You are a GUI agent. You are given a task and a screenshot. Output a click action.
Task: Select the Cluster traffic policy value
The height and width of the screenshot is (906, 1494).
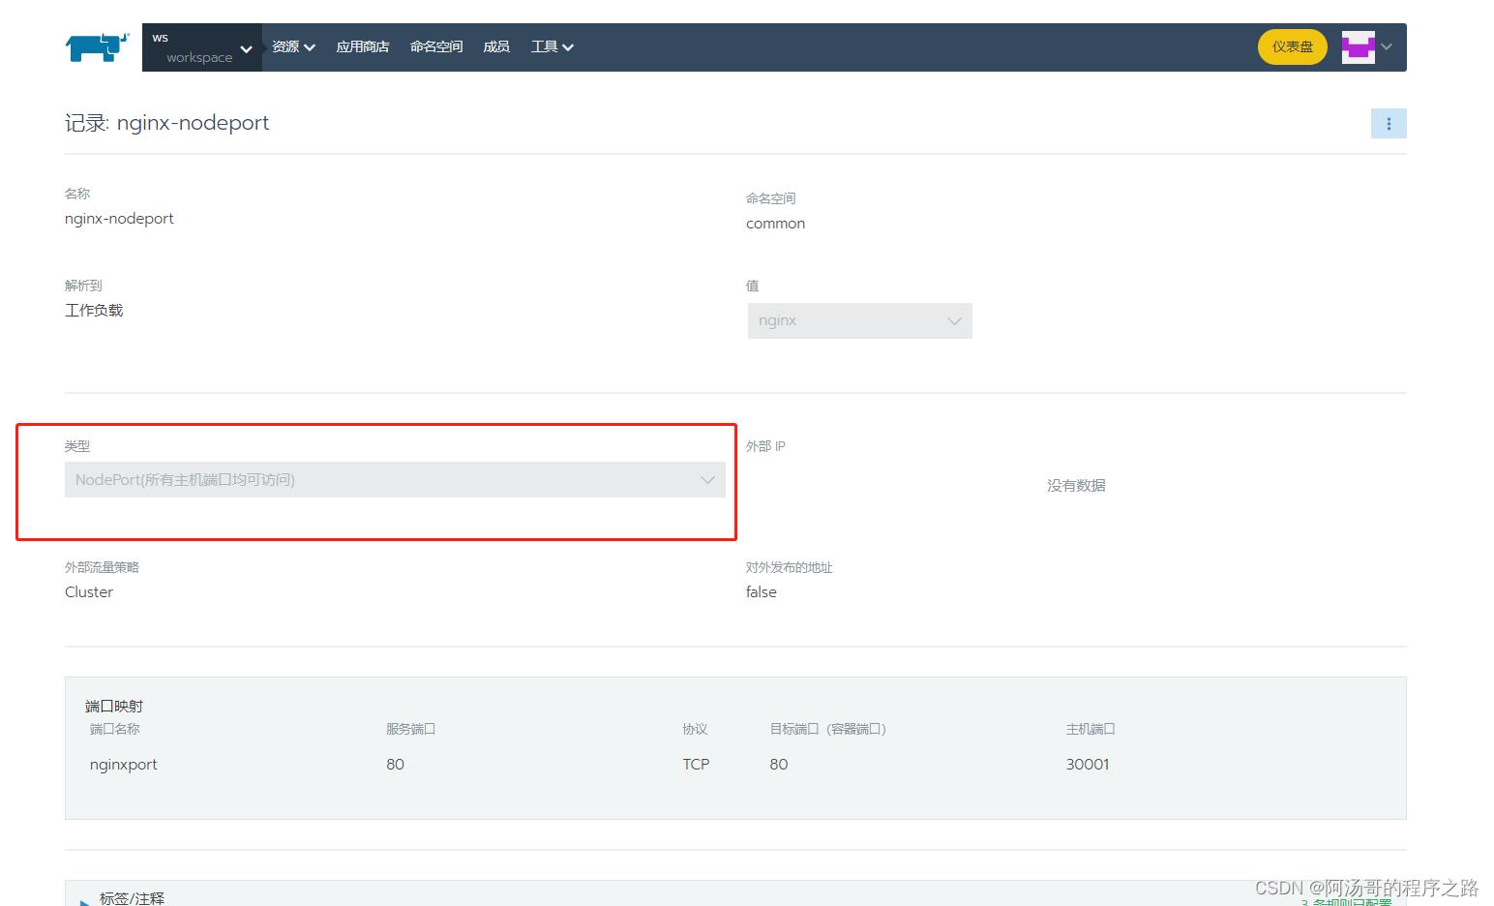point(89,592)
